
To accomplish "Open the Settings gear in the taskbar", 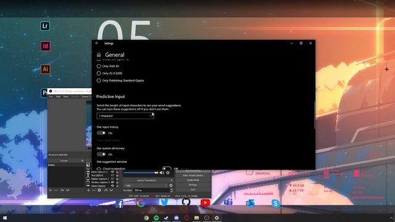I will [217, 218].
